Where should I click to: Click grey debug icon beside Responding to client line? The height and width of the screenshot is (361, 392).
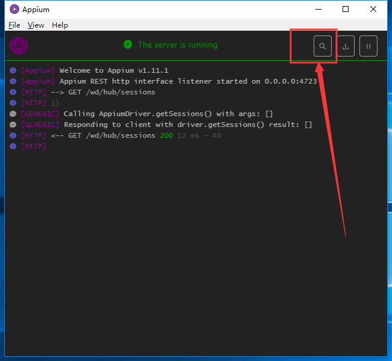pos(13,125)
